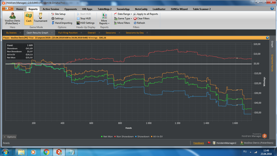Toggle All-In EV legend entry
This screenshot has width=277, height=156.
[x=157, y=137]
